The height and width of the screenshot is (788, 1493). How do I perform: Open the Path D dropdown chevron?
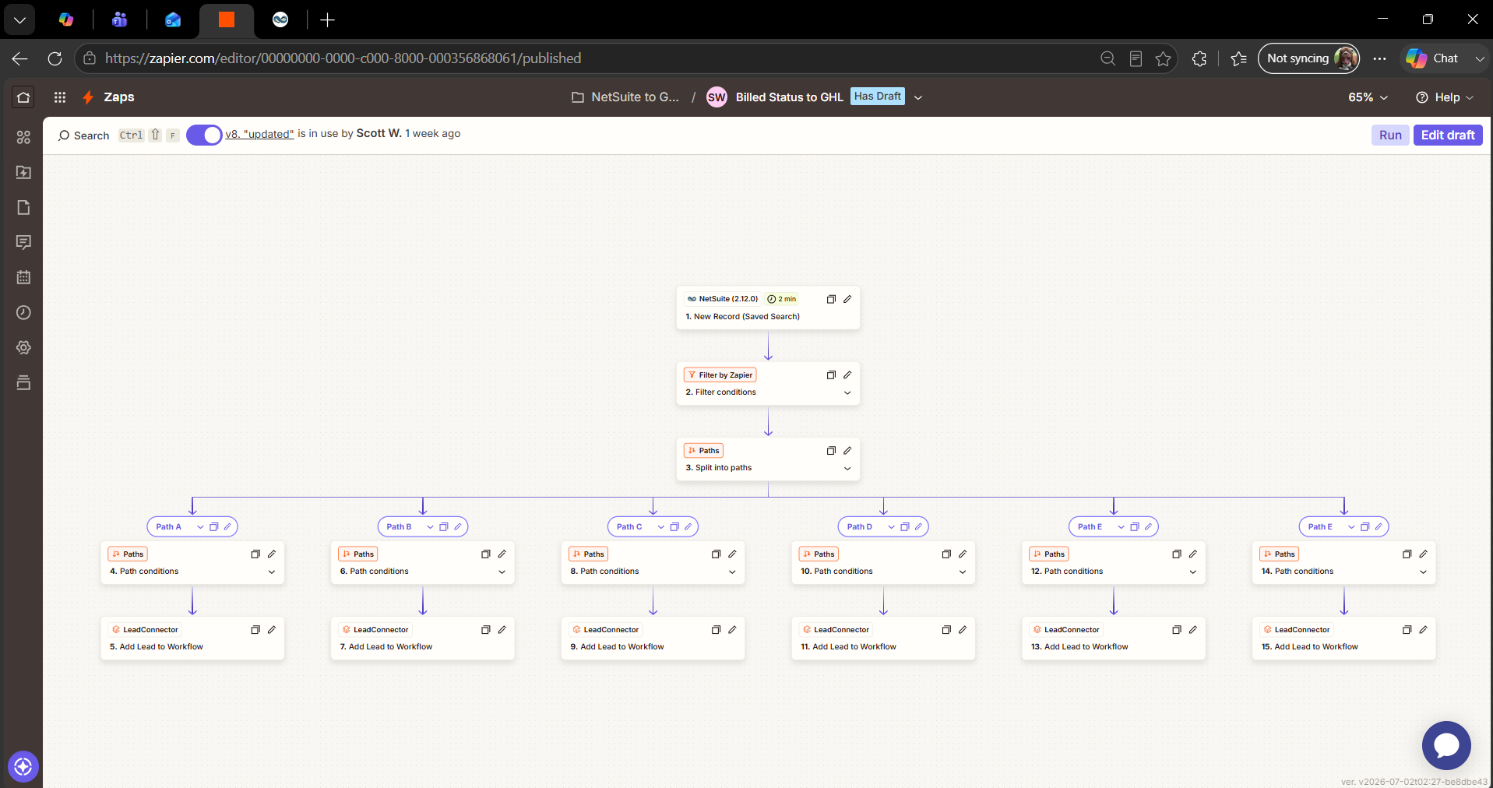click(x=891, y=526)
